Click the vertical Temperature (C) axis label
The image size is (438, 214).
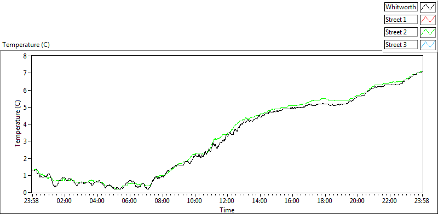pos(18,124)
